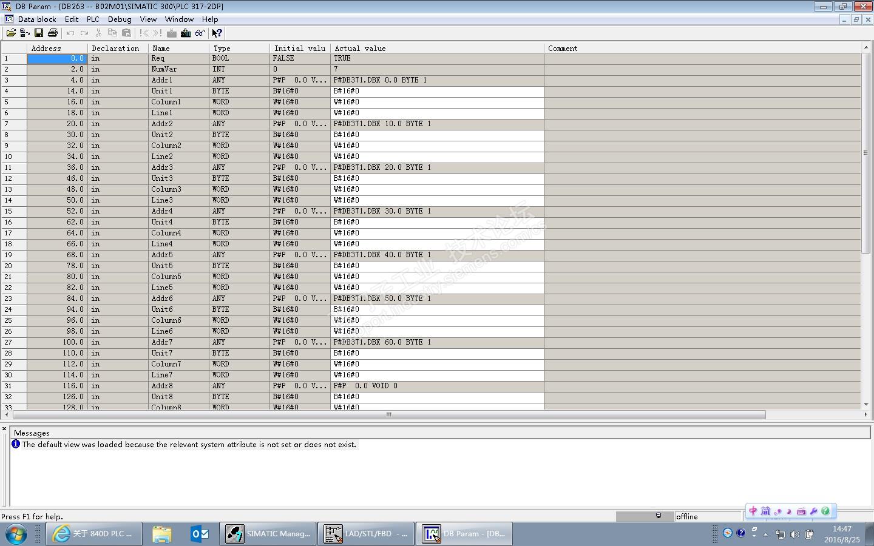Click the Column1 actual value field

[438, 102]
